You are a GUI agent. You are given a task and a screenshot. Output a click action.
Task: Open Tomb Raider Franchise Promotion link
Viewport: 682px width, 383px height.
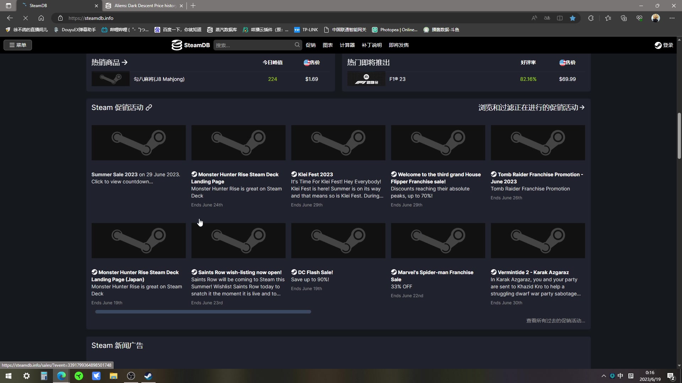[x=537, y=178]
